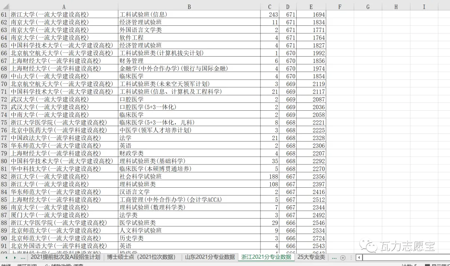Viewport: 450px width, 266px height.
Task: Switch to 山东2021分专业数据 sheet tab
Action: tap(210, 257)
